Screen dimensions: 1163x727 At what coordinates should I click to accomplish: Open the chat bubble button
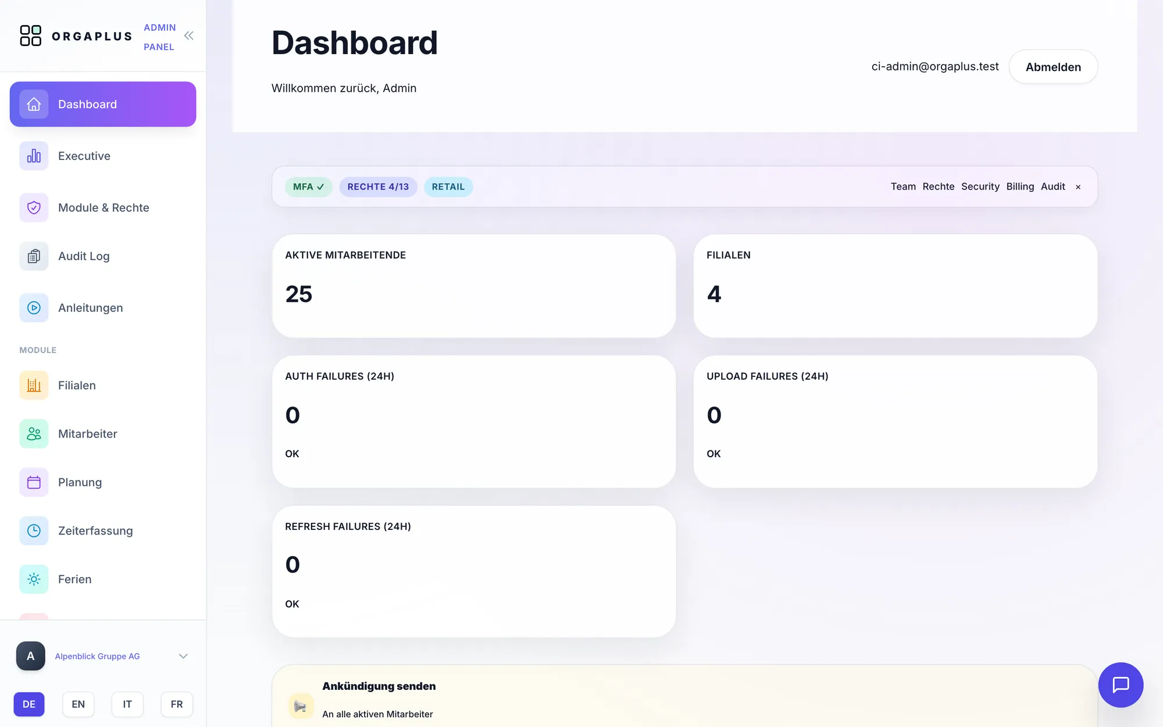pyautogui.click(x=1121, y=685)
